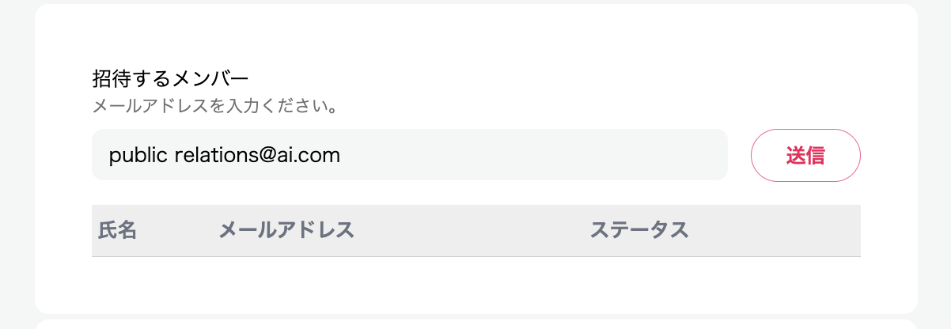Click blank card space above 招待するメンバー
The height and width of the screenshot is (329, 951).
(x=475, y=36)
